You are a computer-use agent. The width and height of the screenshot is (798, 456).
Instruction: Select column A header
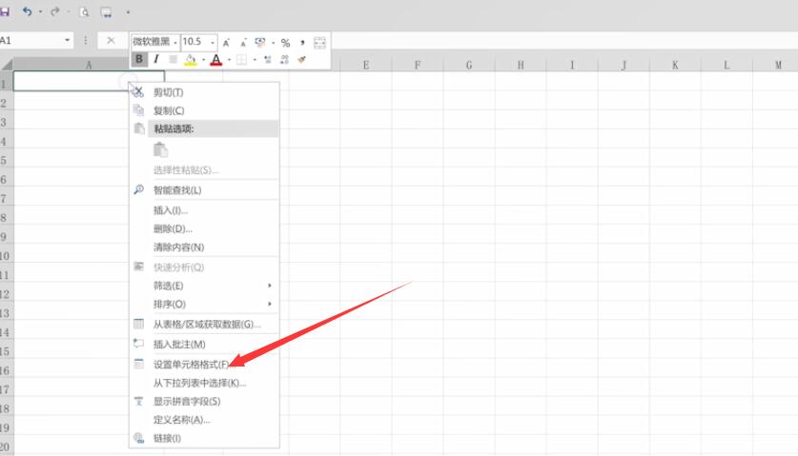coord(89,65)
